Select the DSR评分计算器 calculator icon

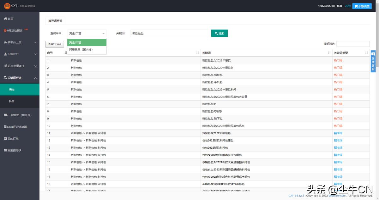[x=4, y=127]
